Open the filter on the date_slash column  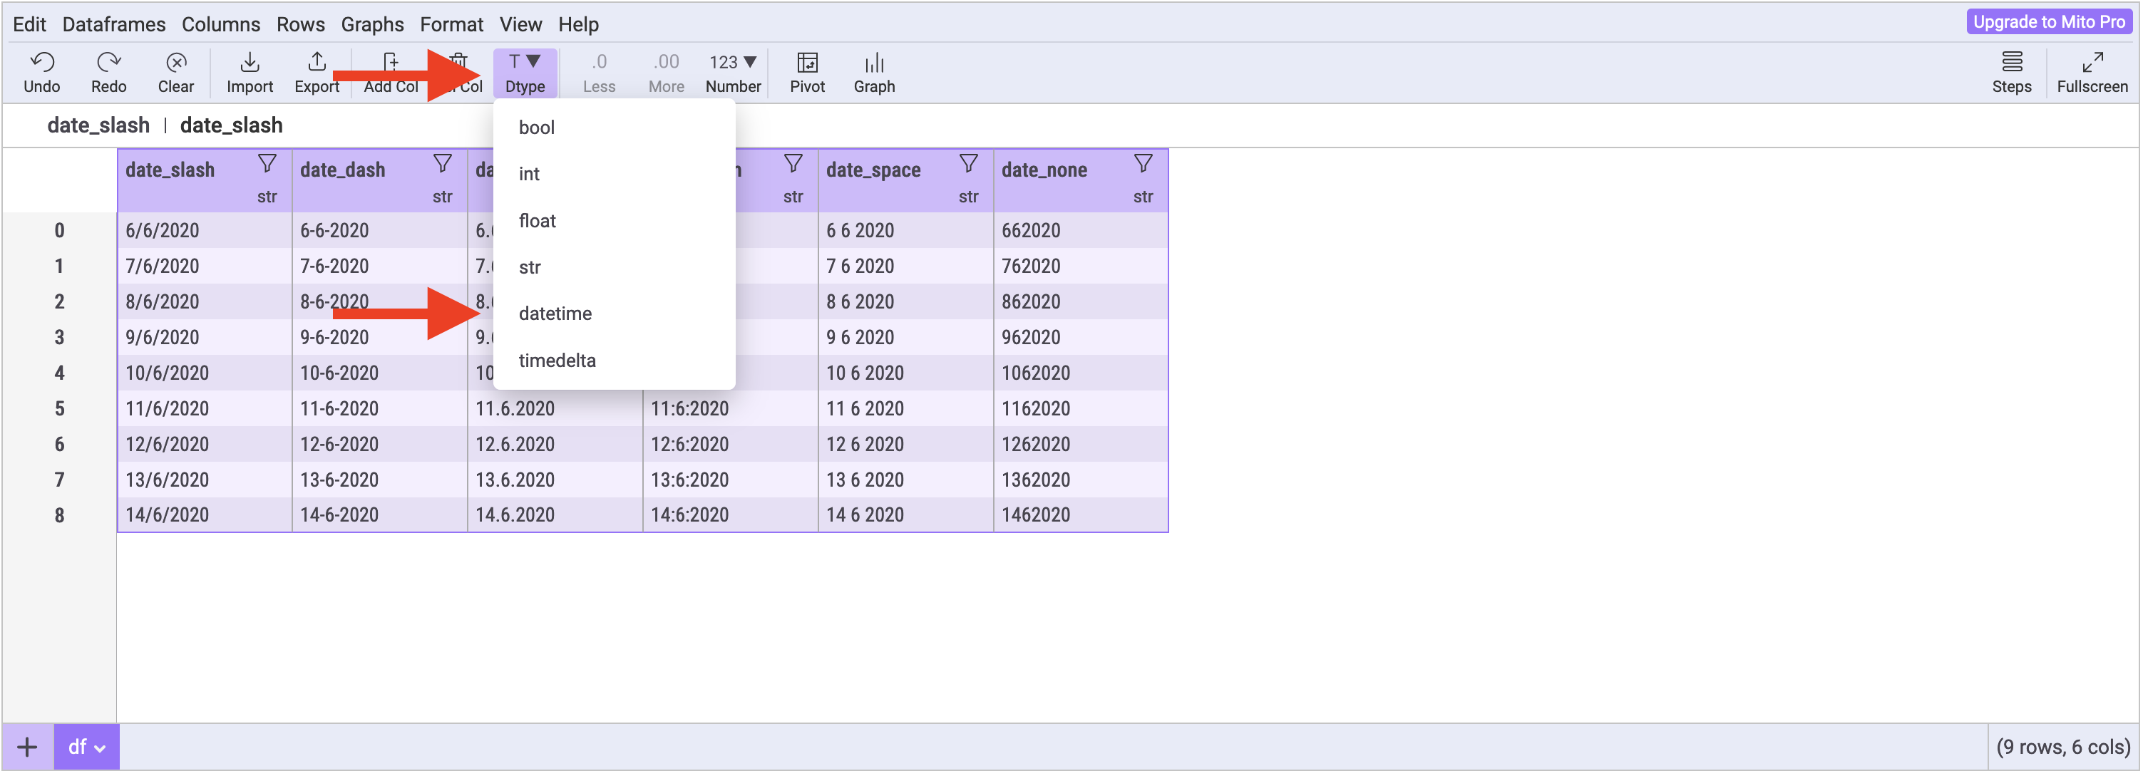[266, 163]
